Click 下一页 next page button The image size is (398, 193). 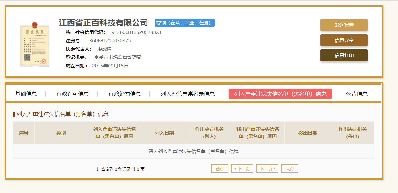point(267,169)
